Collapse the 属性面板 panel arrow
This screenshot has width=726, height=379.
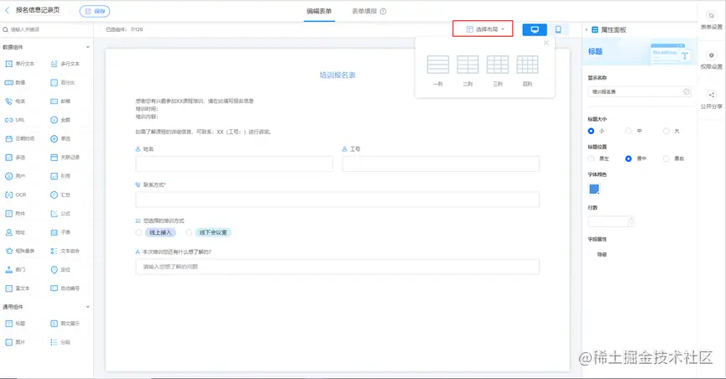click(586, 29)
